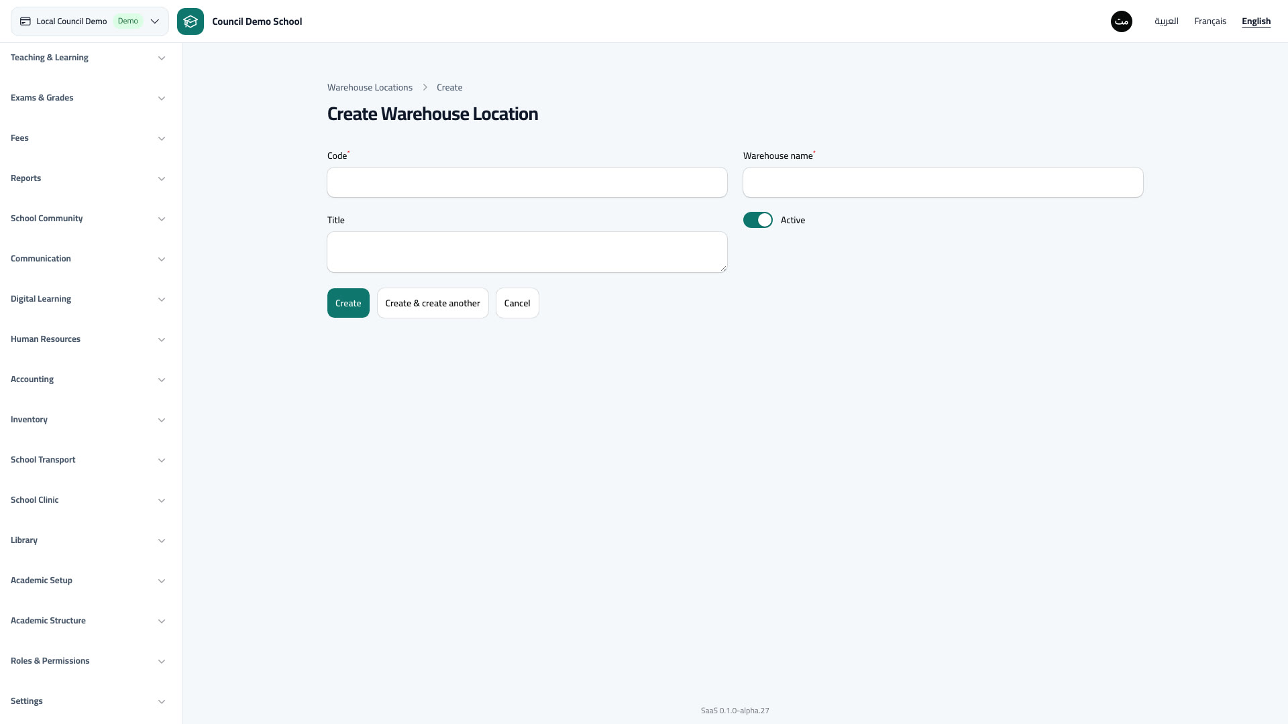The height and width of the screenshot is (724, 1288).
Task: Click the chevron beside Settings
Action: (x=162, y=702)
